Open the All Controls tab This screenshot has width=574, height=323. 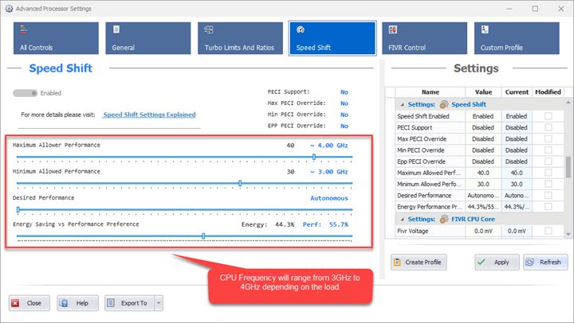[x=56, y=38]
